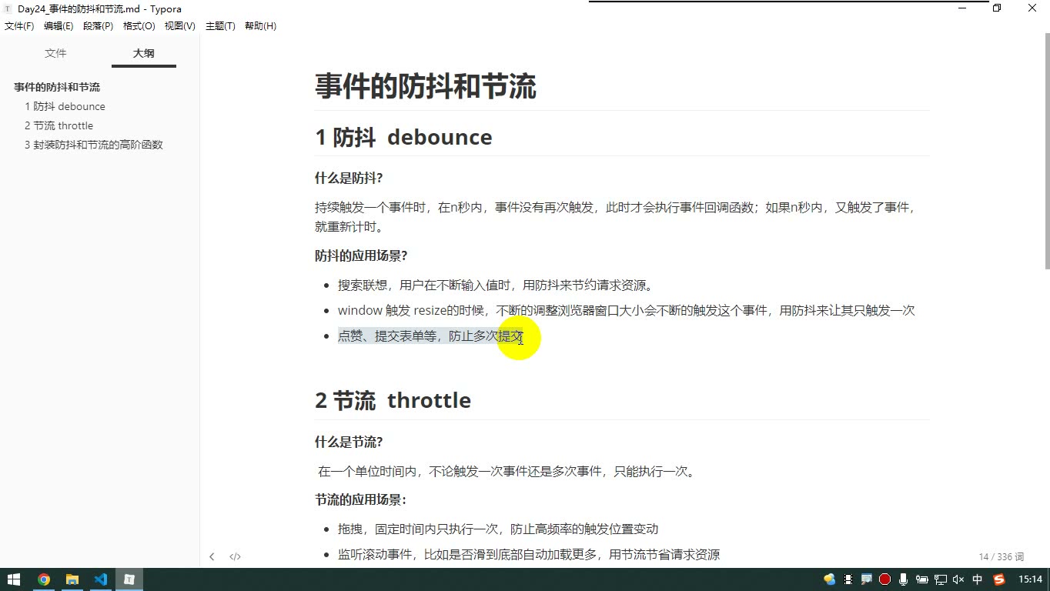Click the Typora title bar app icon
This screenshot has width=1050, height=591.
click(x=8, y=8)
